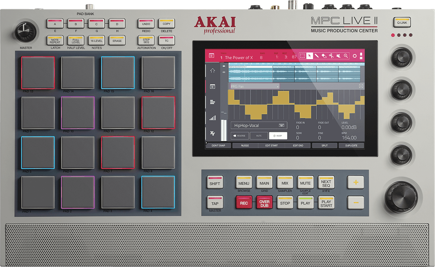Toggle track visibility with the eye icon
Screen dimensions: 435x267
tap(224, 66)
